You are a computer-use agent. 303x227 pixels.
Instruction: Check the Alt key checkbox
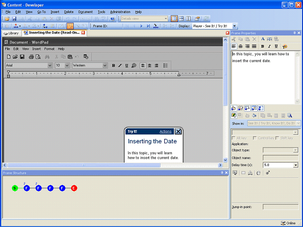click(x=233, y=138)
